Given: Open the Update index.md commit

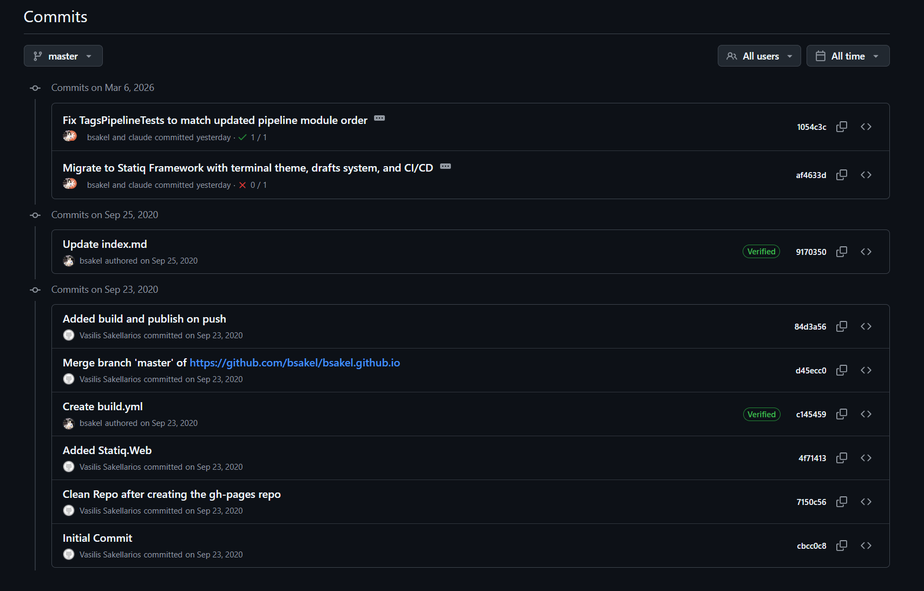Looking at the screenshot, I should click(104, 244).
